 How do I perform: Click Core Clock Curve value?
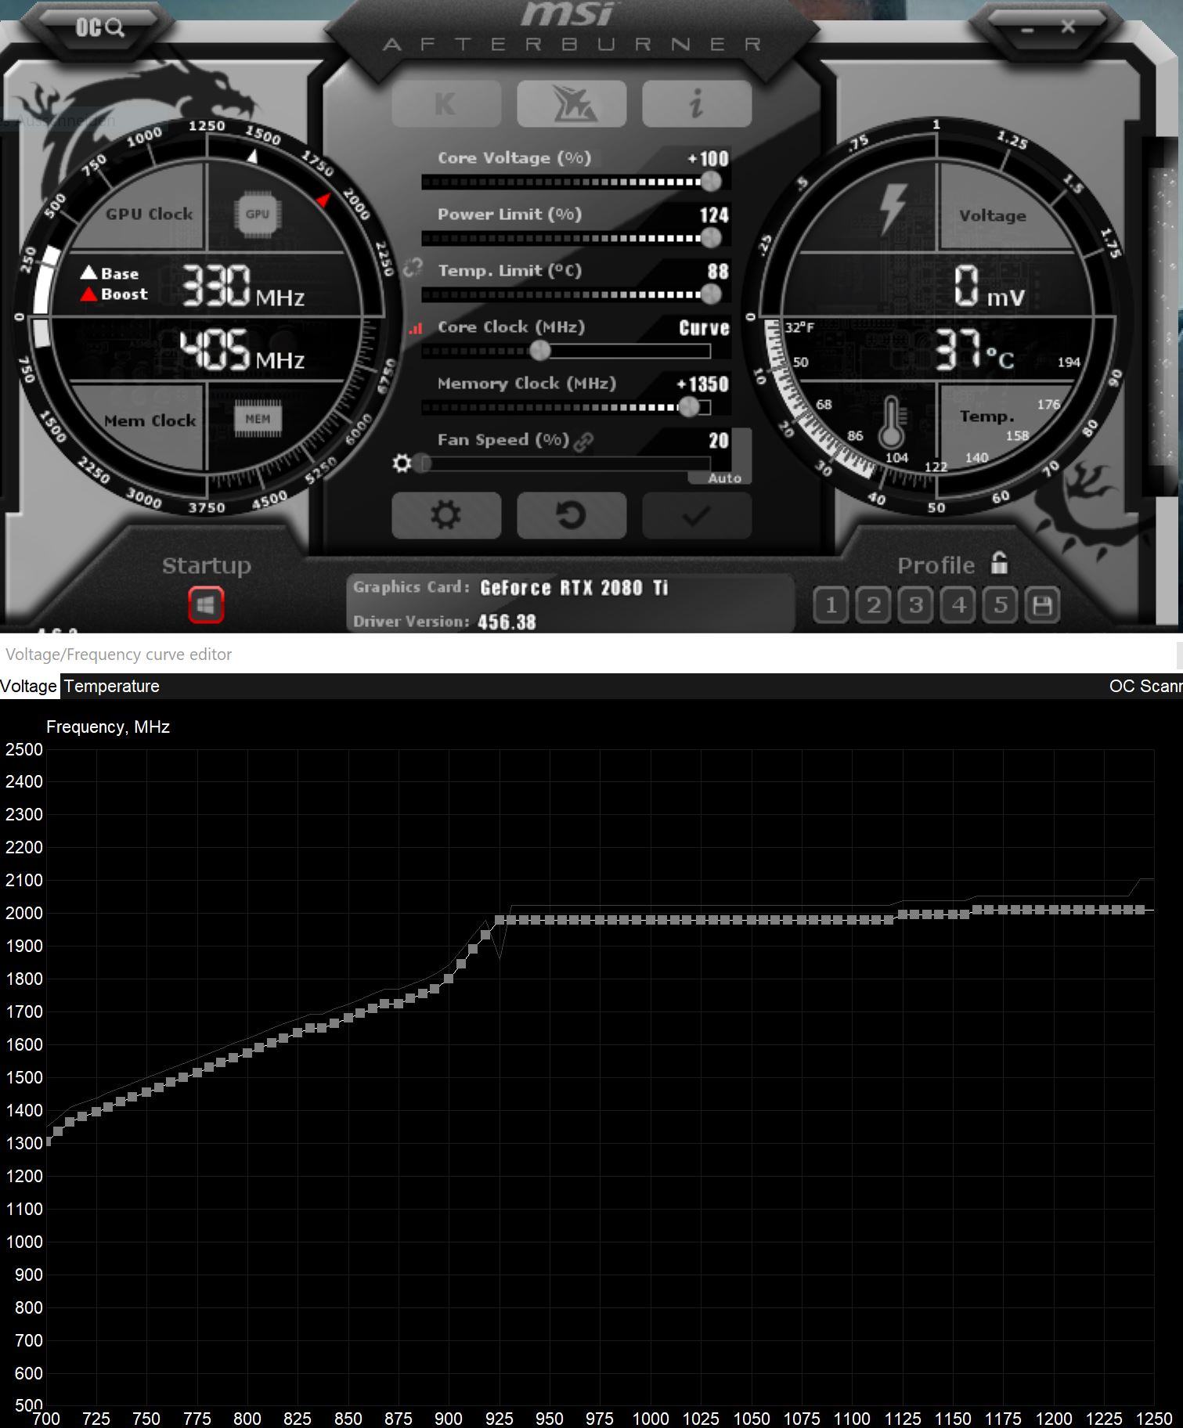pos(704,328)
